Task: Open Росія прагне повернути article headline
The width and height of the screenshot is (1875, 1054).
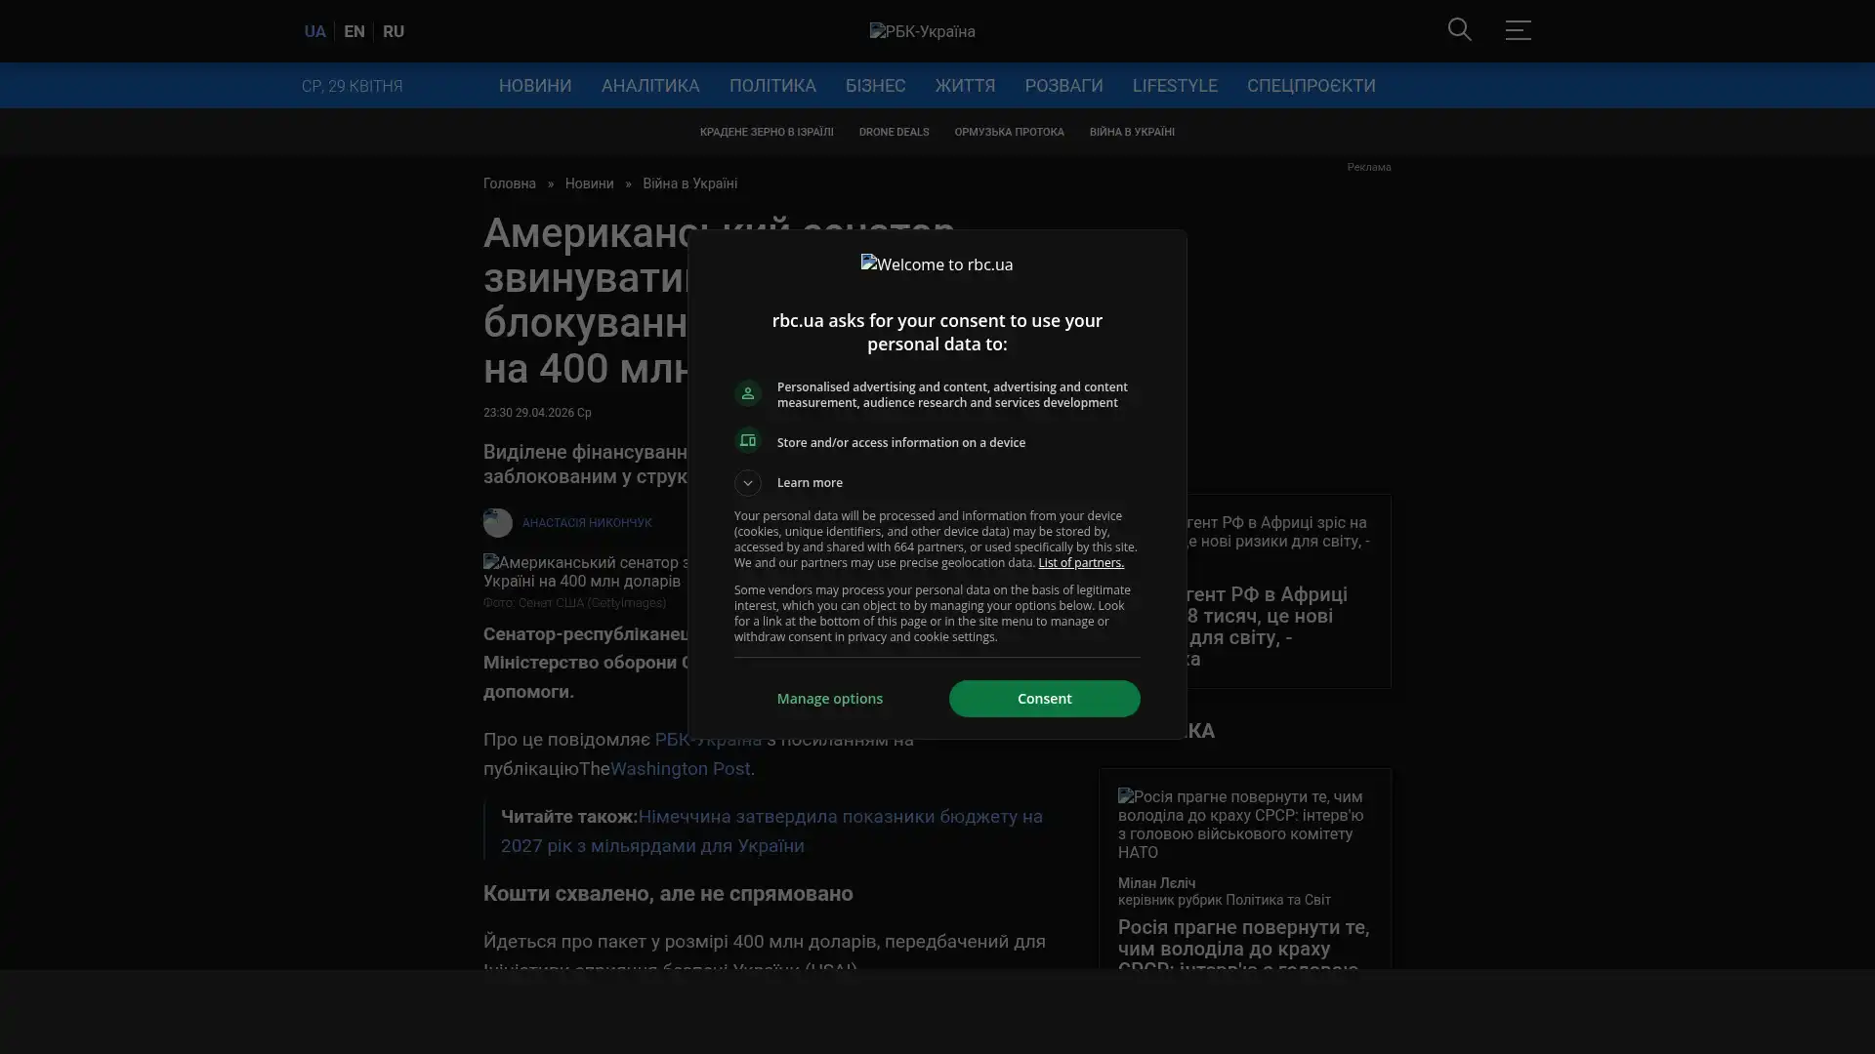Action: click(1243, 949)
